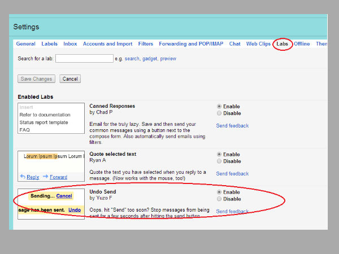339x254 pixels.
Task: Open Send feedback link for Canned Responses
Action: (232, 126)
